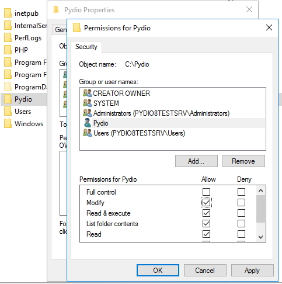The width and height of the screenshot is (282, 284).
Task: Check Allow for Full control
Action: (x=206, y=192)
